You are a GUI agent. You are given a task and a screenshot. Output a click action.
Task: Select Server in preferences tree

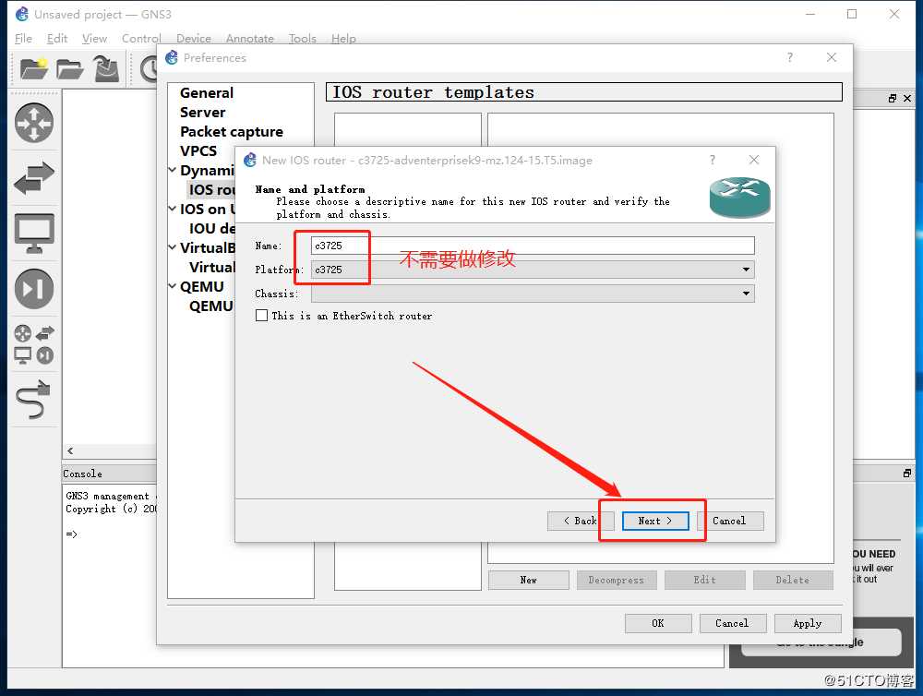click(x=202, y=113)
